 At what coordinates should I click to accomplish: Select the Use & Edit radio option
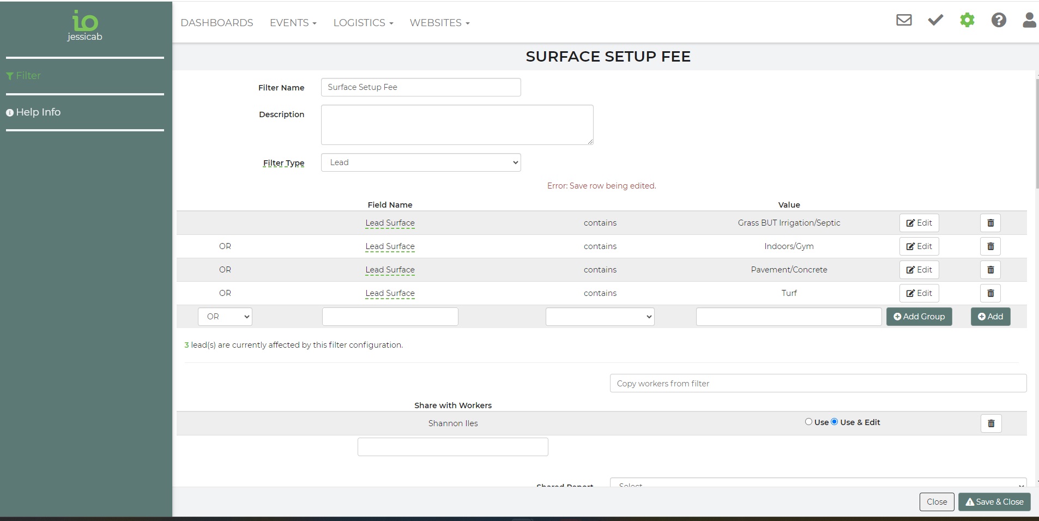pos(834,422)
